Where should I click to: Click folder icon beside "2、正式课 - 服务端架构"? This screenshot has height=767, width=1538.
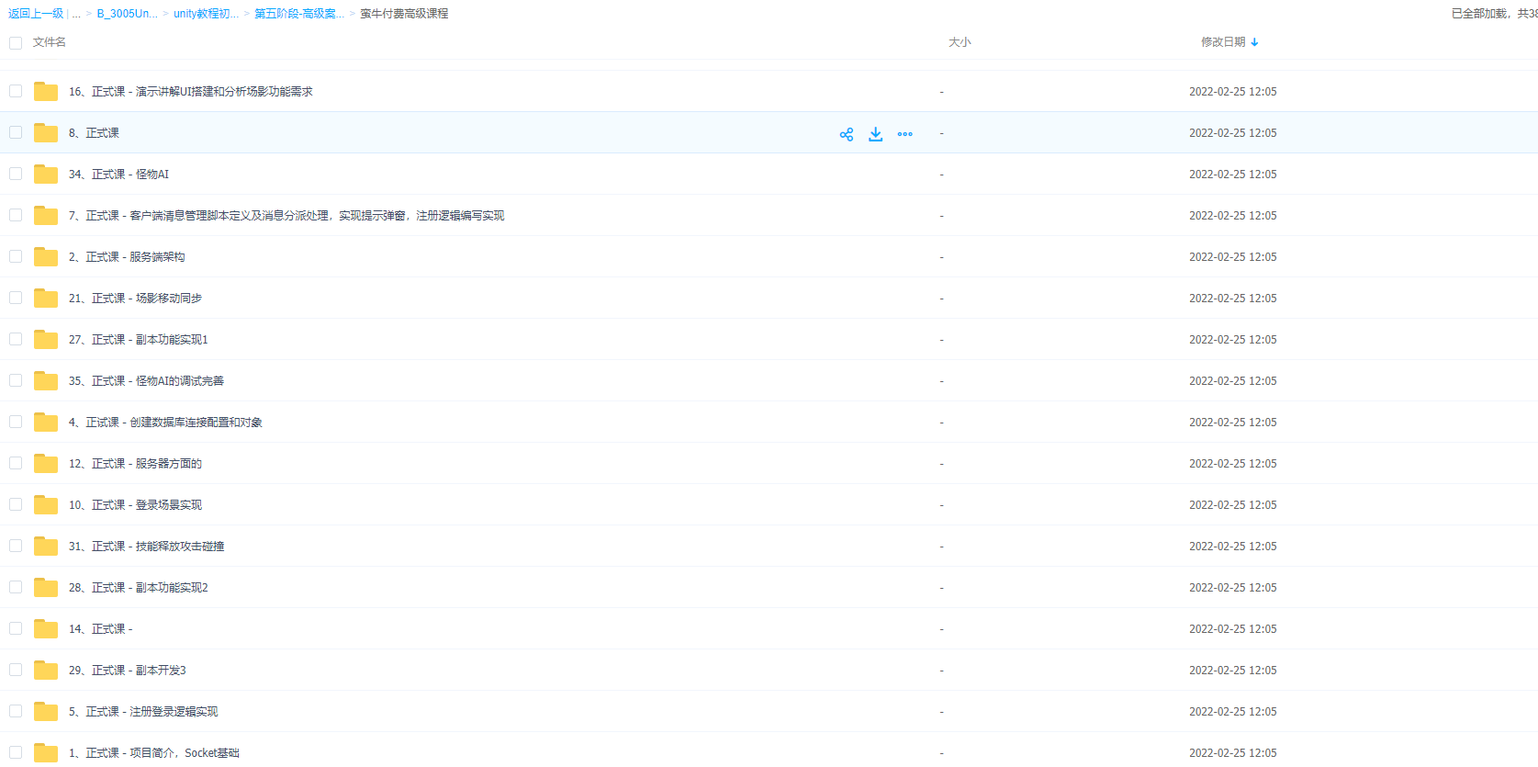tap(46, 256)
